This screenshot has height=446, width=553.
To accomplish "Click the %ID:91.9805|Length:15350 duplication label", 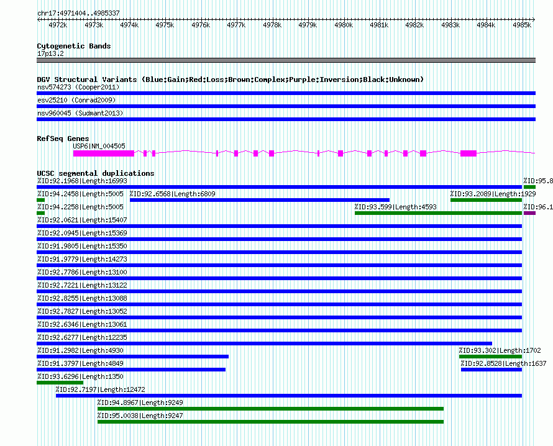I will click(82, 246).
